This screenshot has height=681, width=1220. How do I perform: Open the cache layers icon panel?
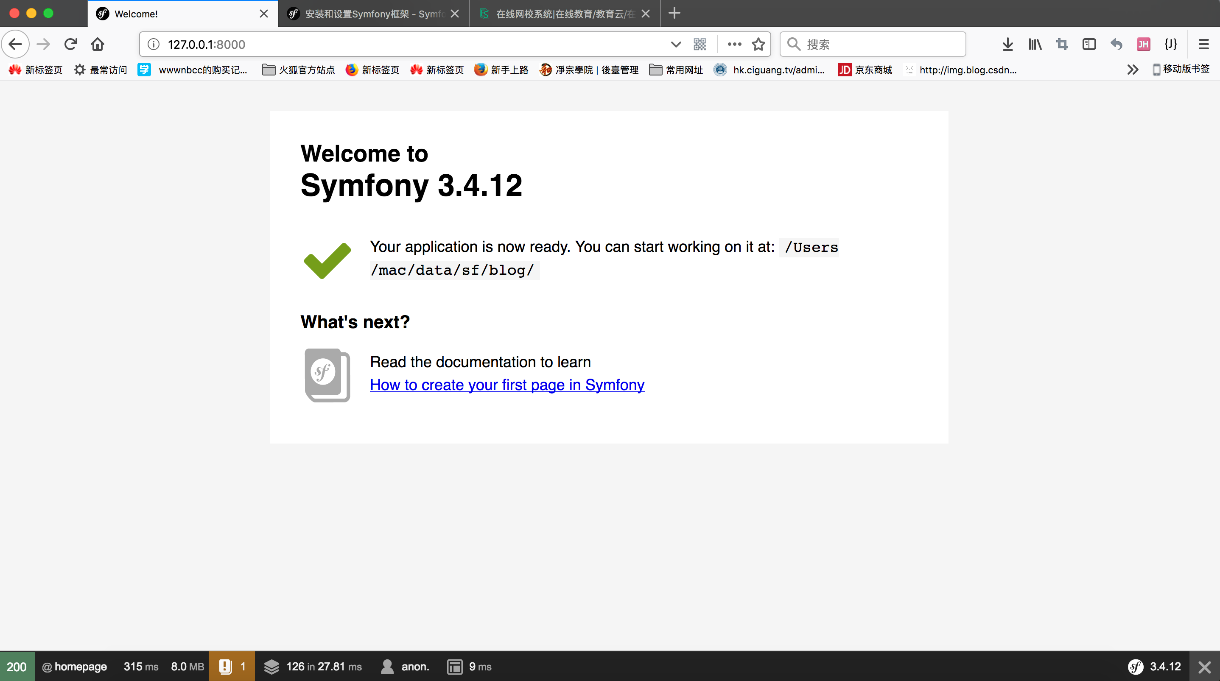(x=313, y=666)
